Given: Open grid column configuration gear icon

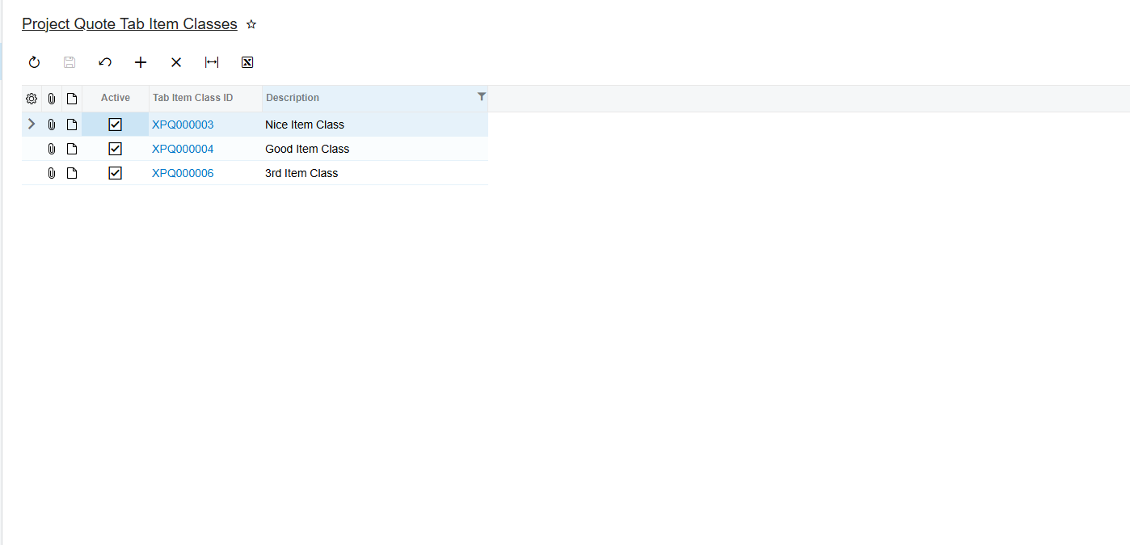Looking at the screenshot, I should pyautogui.click(x=32, y=99).
